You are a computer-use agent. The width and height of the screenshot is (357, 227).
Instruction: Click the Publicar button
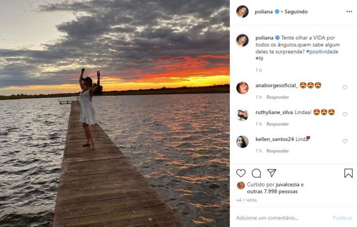342,218
